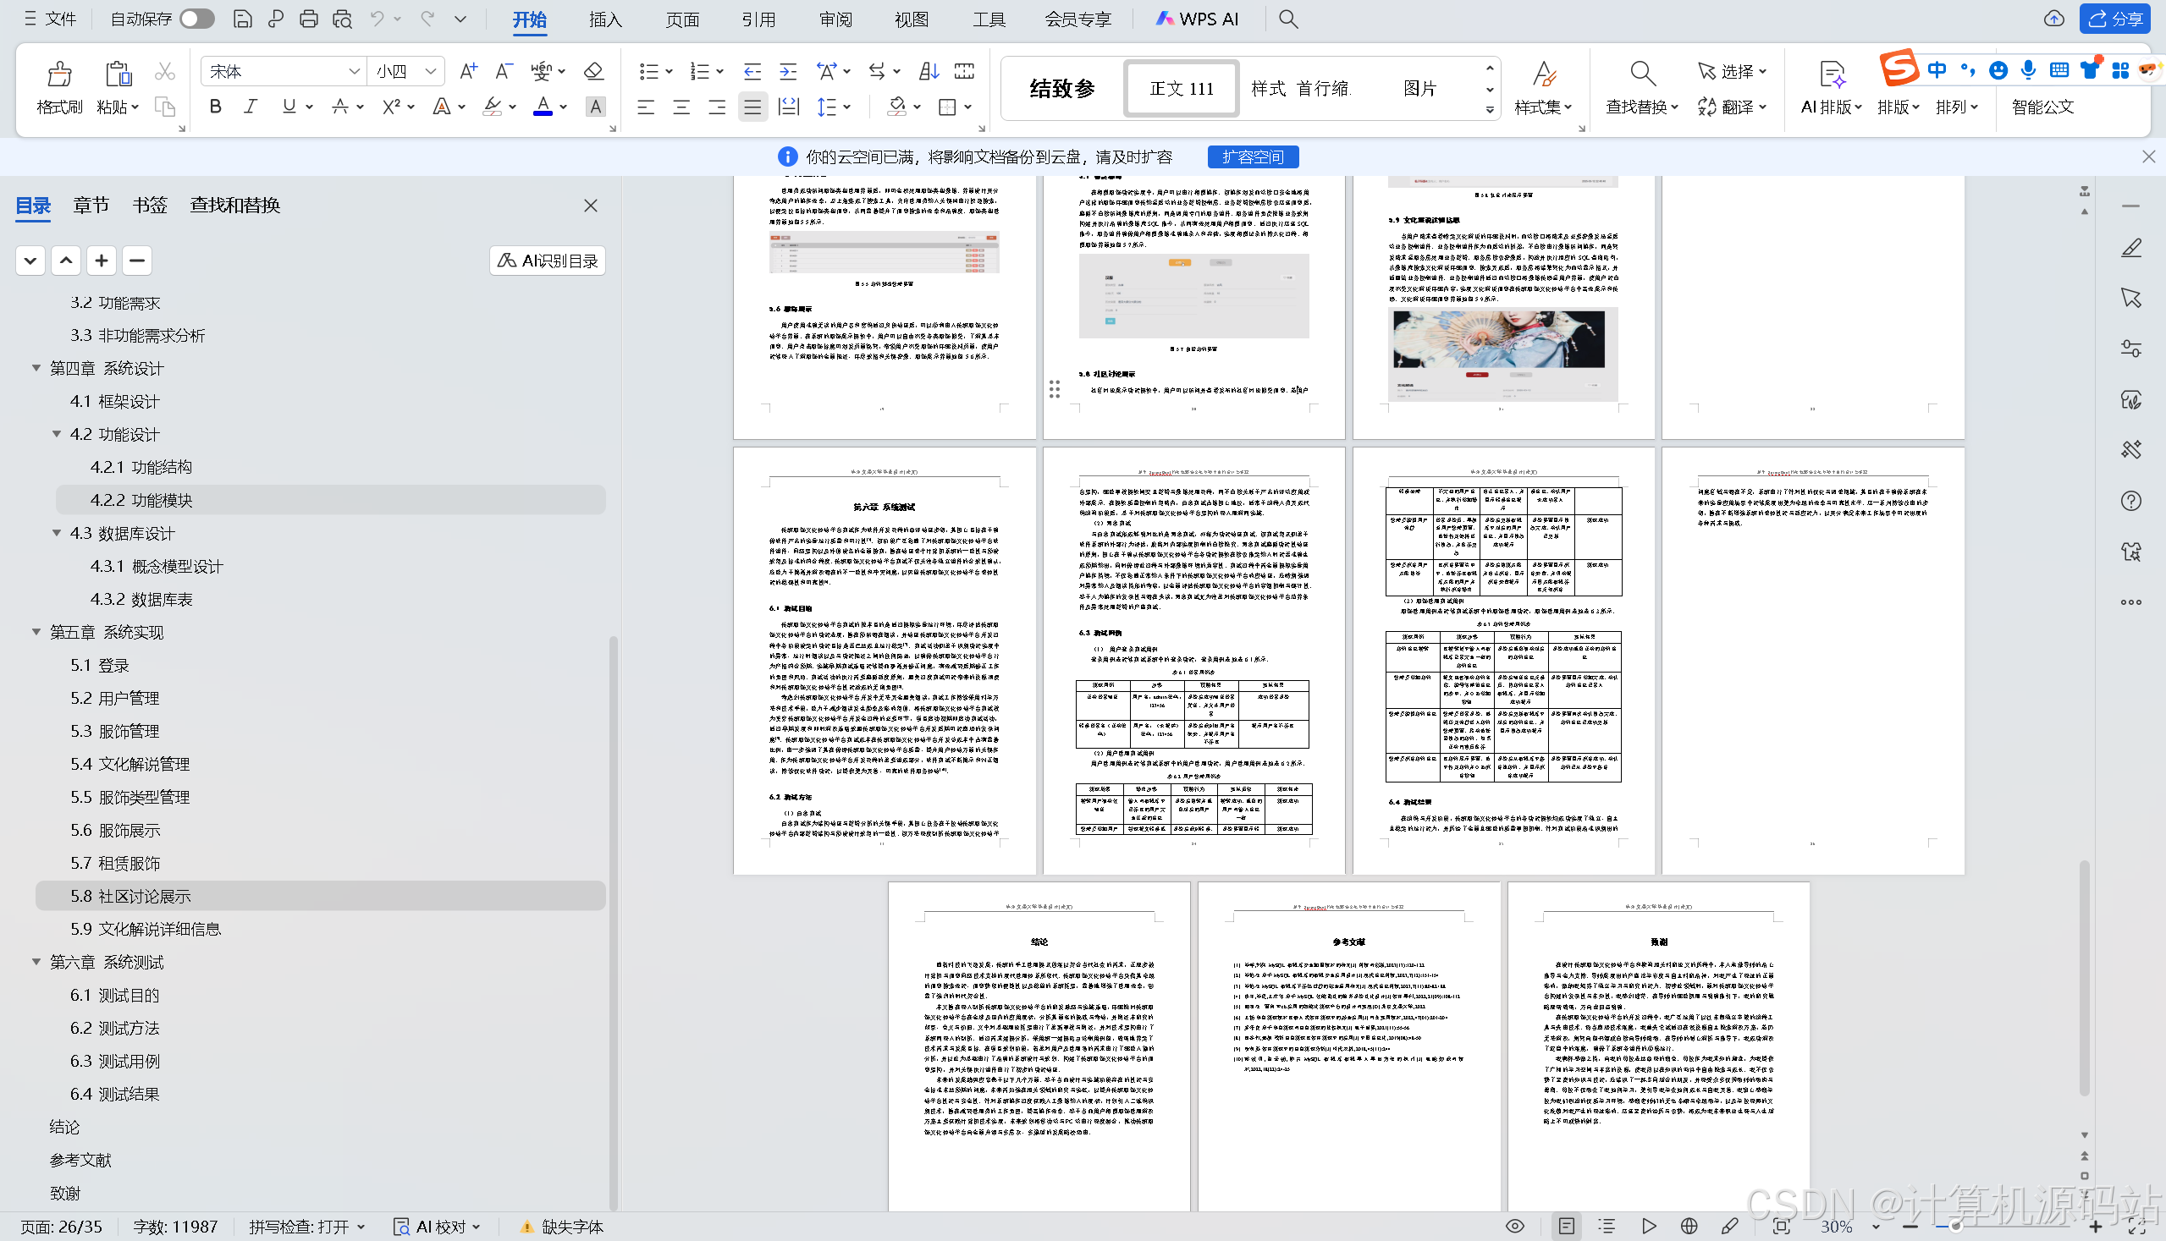Click the AI识别目录 button

point(548,261)
